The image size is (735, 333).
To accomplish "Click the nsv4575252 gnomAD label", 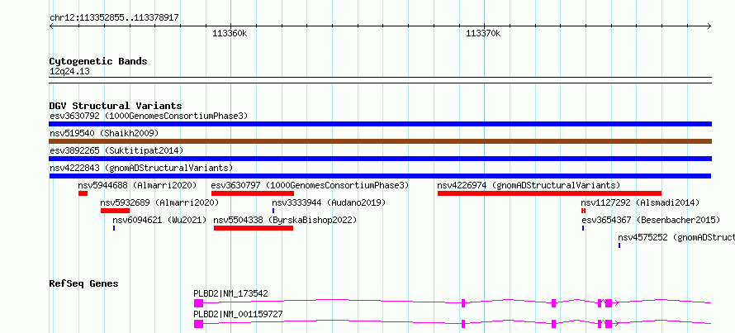I will tap(676, 237).
